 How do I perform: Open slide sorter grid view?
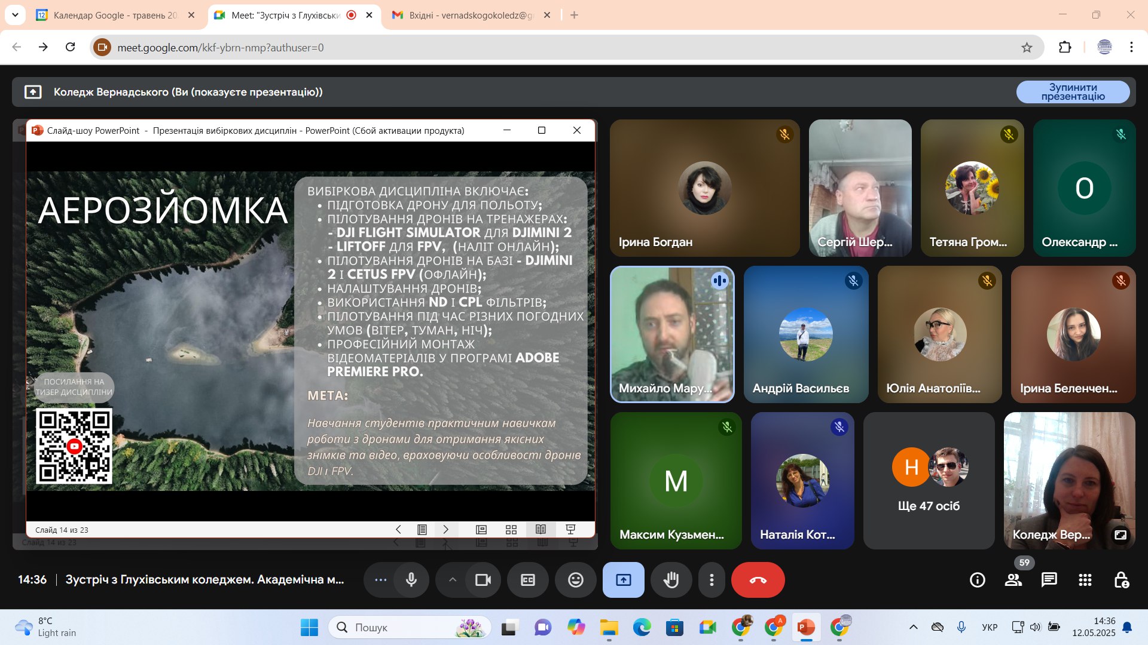(511, 530)
